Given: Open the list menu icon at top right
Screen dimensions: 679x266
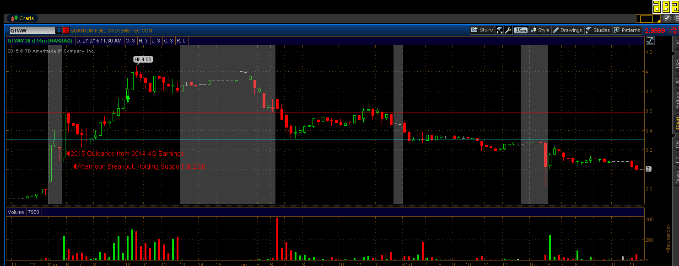Looking at the screenshot, I should point(676,19).
